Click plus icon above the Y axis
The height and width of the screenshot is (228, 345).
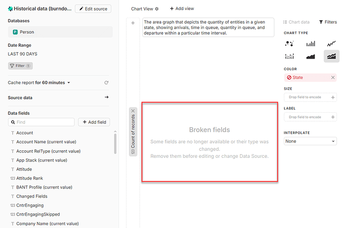click(133, 23)
